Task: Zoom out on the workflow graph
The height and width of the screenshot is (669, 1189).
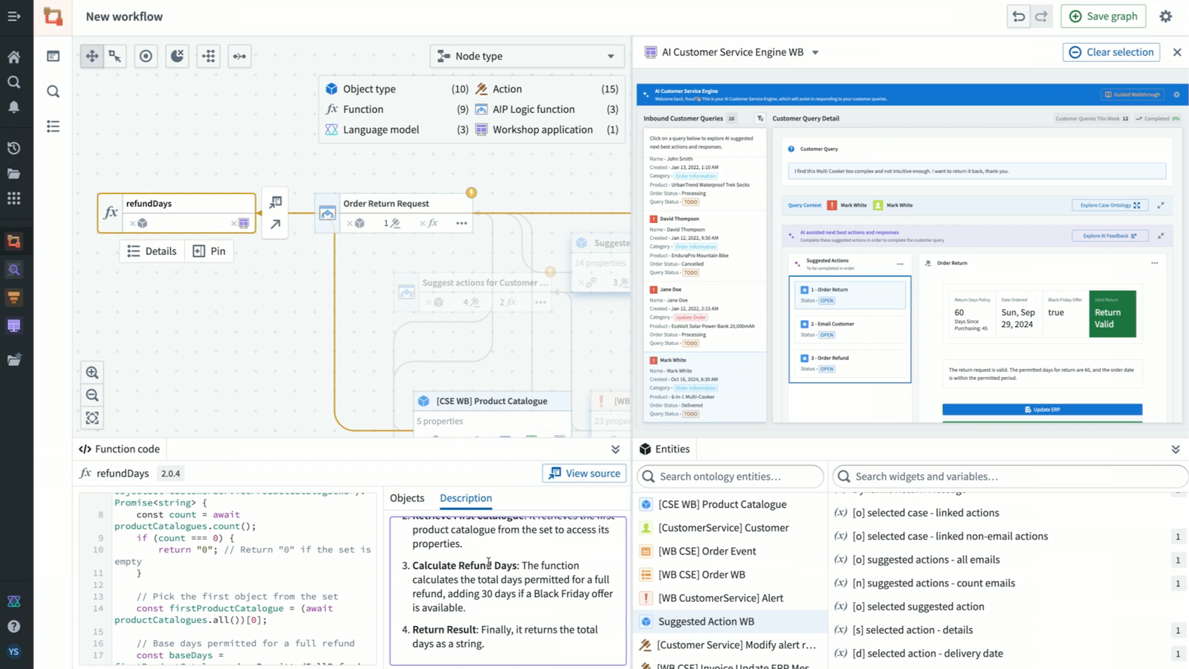Action: [92, 395]
